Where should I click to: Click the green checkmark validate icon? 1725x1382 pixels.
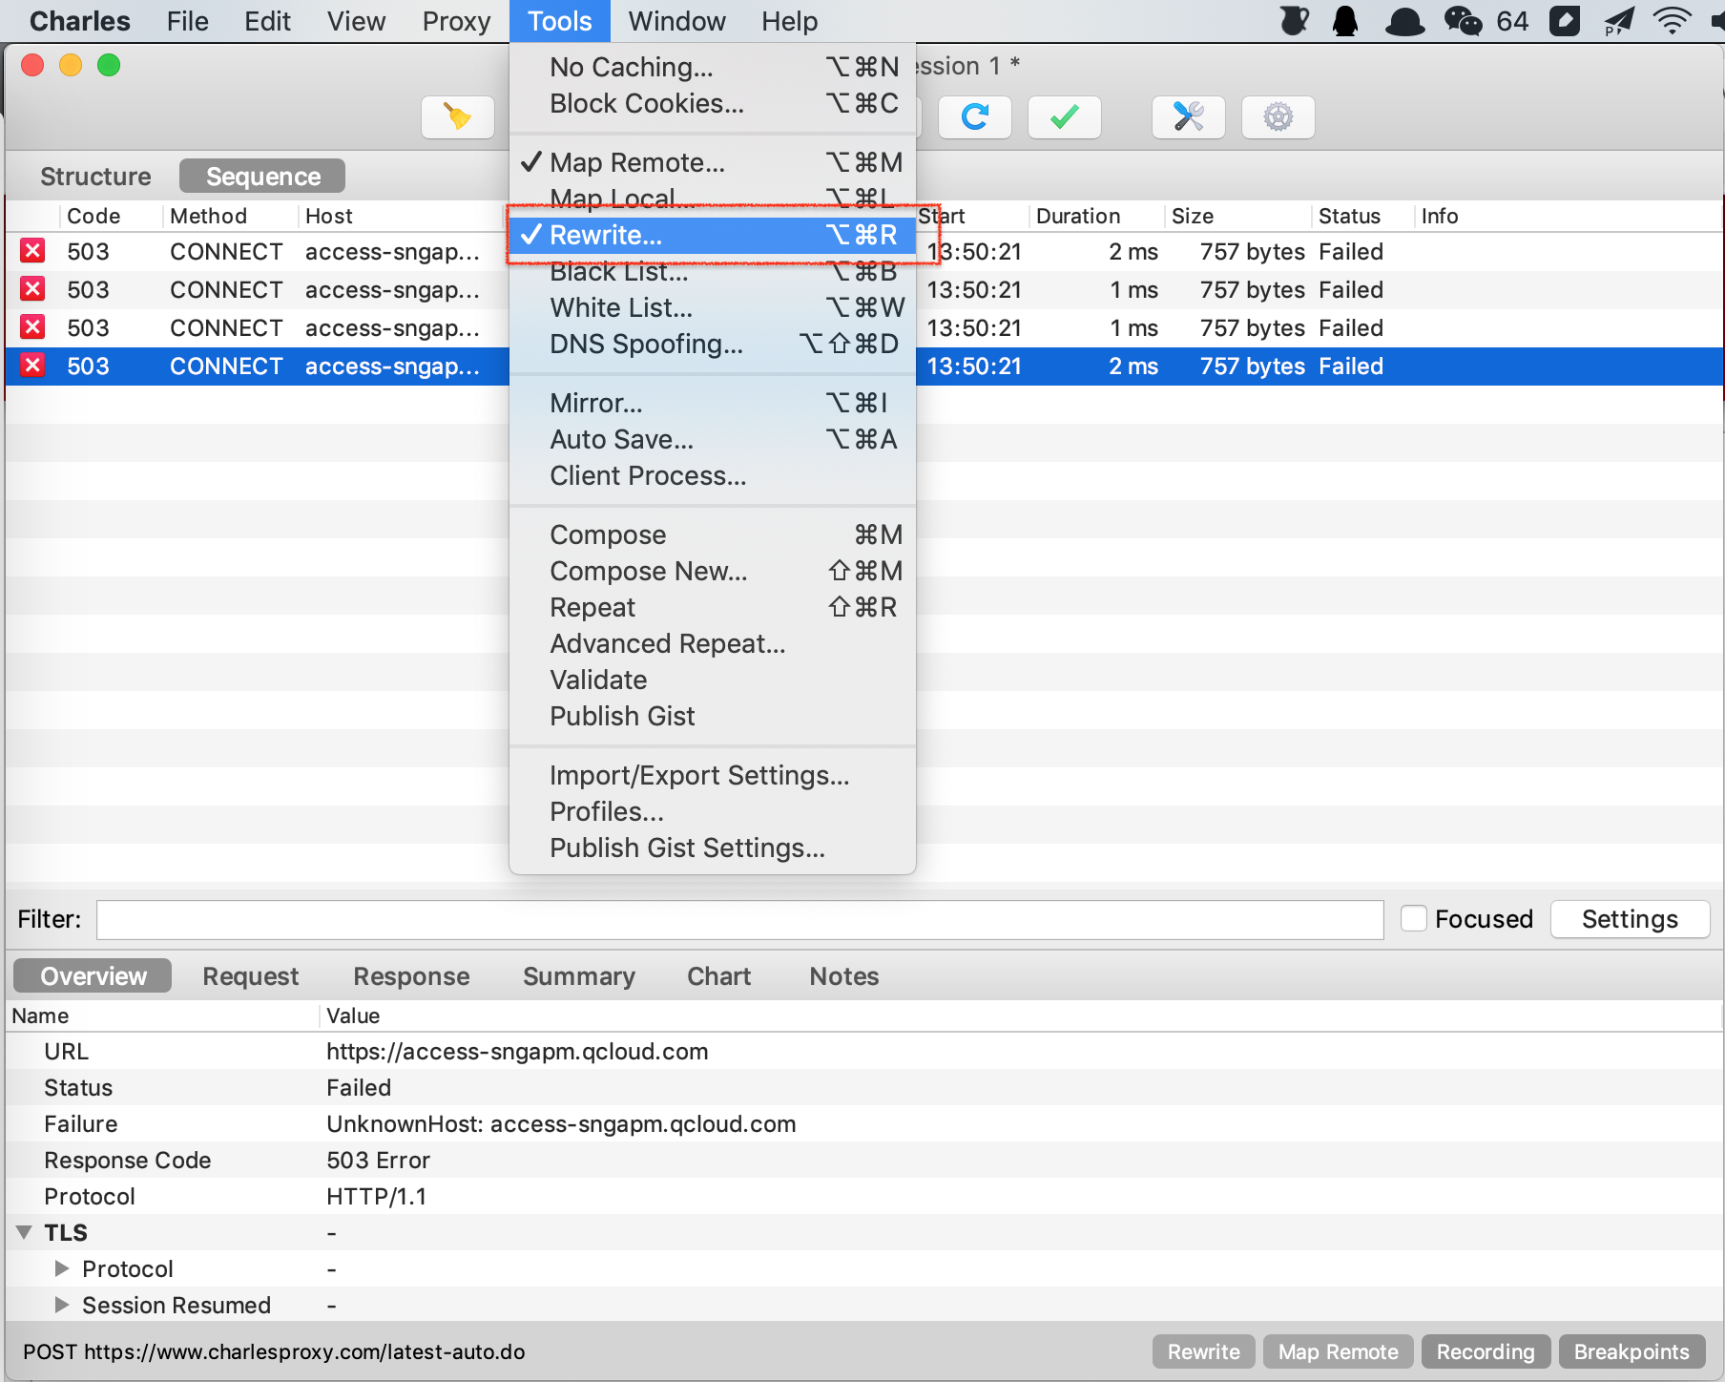tap(1064, 117)
